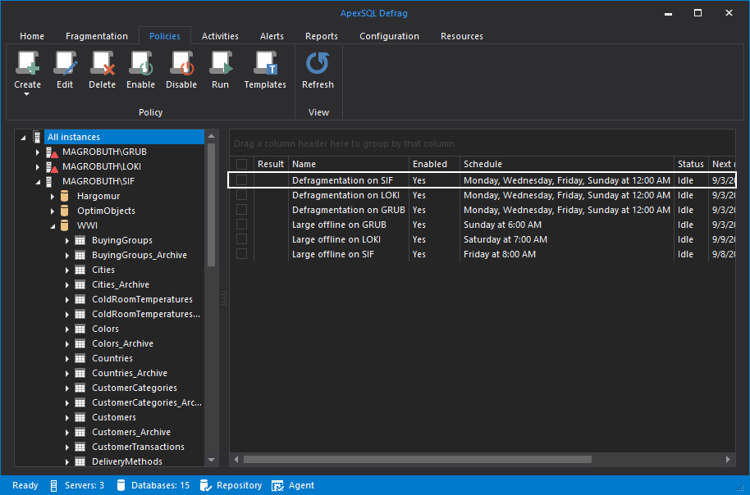
Task: Click the Servers icon in status bar
Action: tap(53, 485)
